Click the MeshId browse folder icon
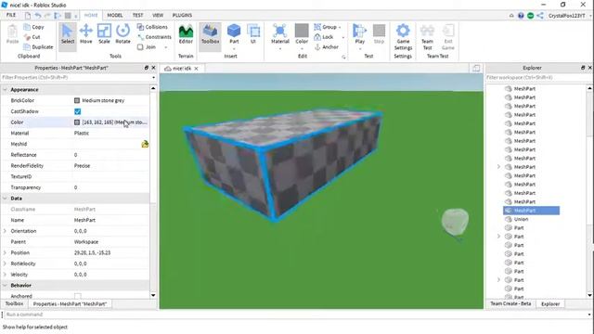The width and height of the screenshot is (594, 334). coord(145,144)
